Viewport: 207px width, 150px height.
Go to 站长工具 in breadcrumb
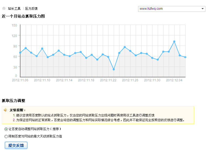14,9
